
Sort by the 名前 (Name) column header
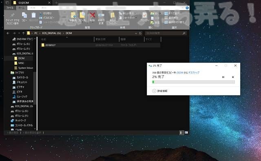click(67, 39)
